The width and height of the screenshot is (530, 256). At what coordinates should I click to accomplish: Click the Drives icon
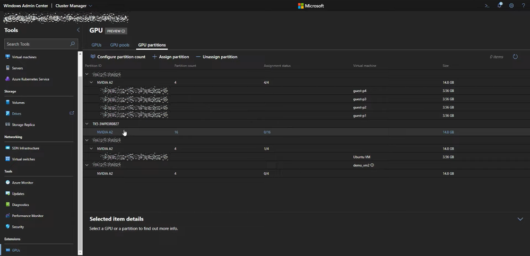coord(8,113)
